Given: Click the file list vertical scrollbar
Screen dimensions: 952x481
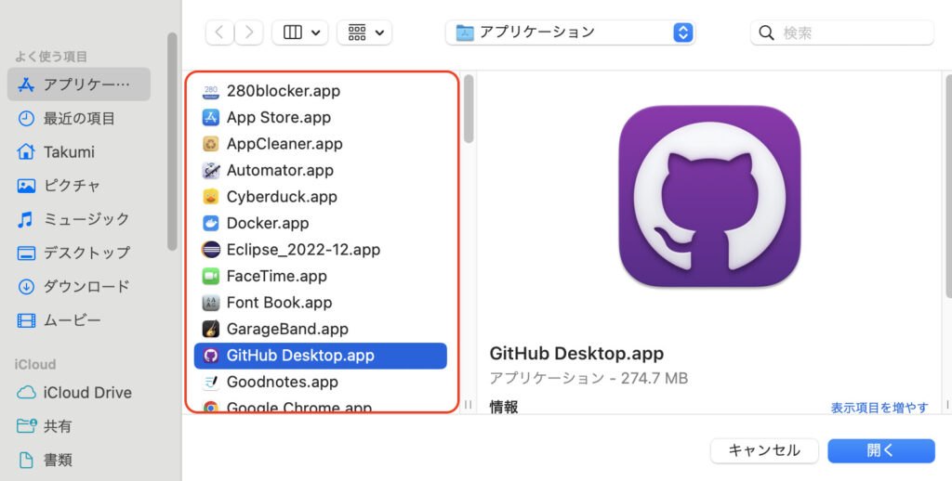Looking at the screenshot, I should click(x=469, y=110).
